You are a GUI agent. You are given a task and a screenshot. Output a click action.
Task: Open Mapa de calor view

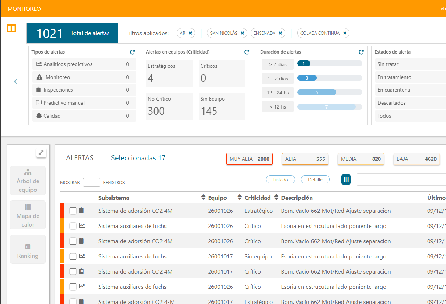(28, 215)
